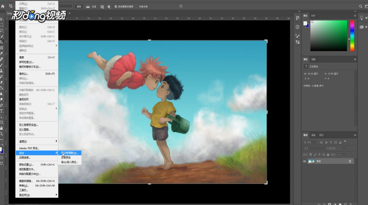The height and width of the screenshot is (205, 368).
Task: Toggle 内容识别 checkbox
Action: click(137, 6)
